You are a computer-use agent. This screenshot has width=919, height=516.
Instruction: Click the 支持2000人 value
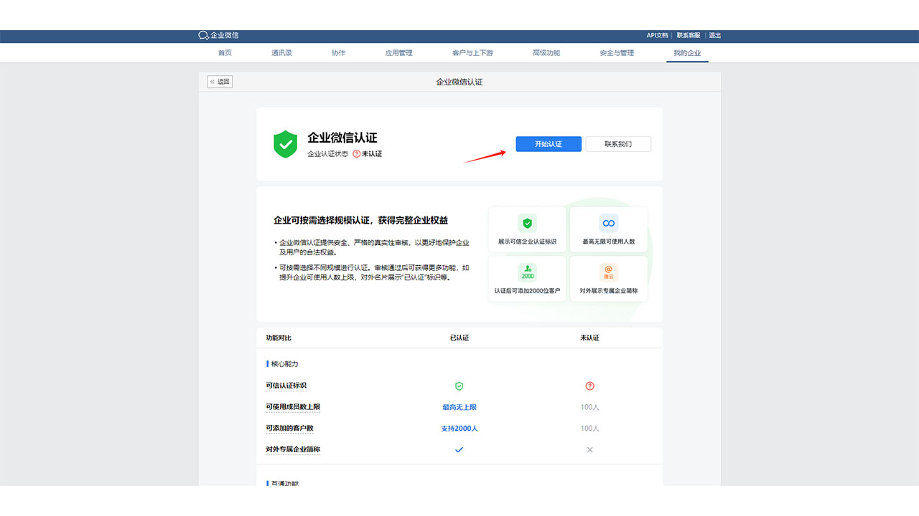459,429
